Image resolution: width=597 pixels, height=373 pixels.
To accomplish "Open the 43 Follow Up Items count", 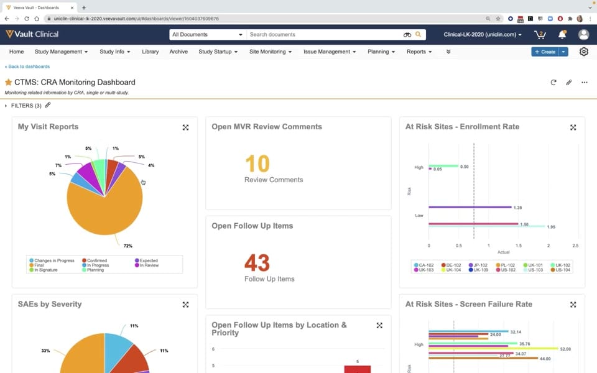I will click(257, 262).
